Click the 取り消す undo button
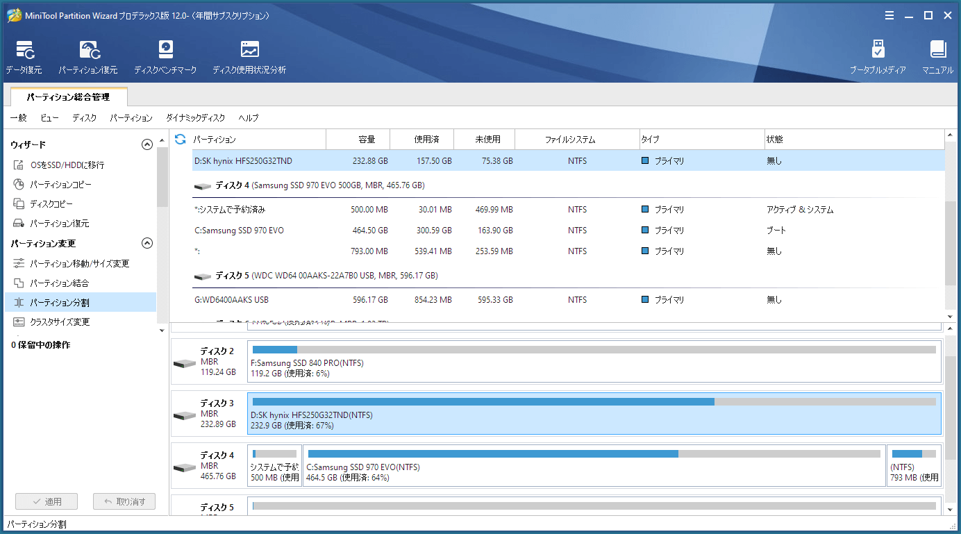The width and height of the screenshot is (961, 534). click(124, 501)
